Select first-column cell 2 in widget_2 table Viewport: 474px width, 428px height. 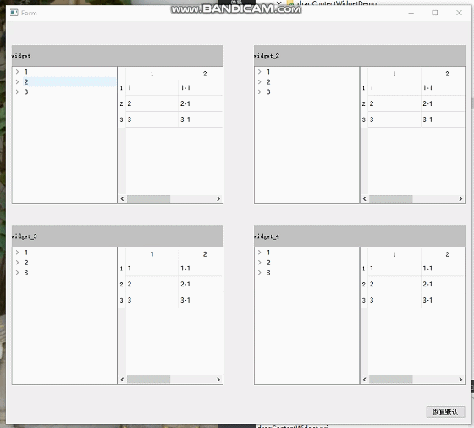tap(394, 103)
